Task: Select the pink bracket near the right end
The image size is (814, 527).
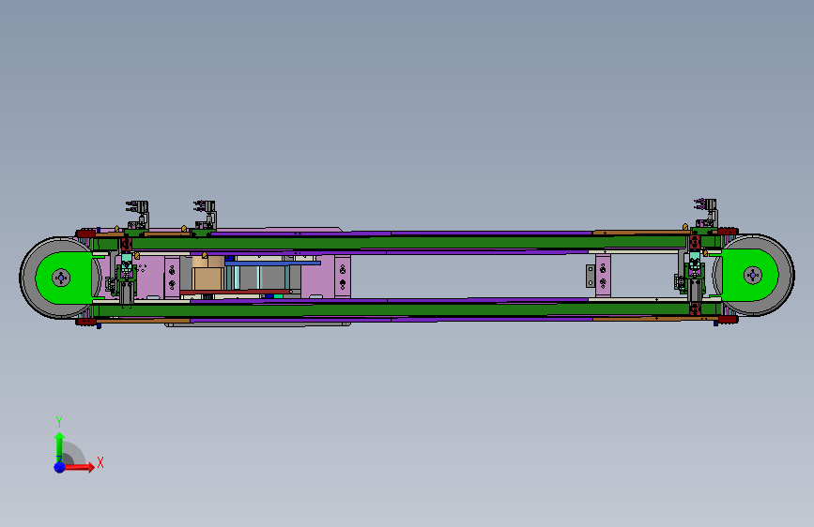Action: point(603,276)
